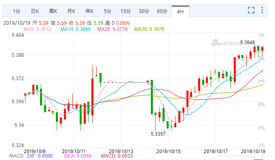Open the fullscreen chart view icon

251,10
